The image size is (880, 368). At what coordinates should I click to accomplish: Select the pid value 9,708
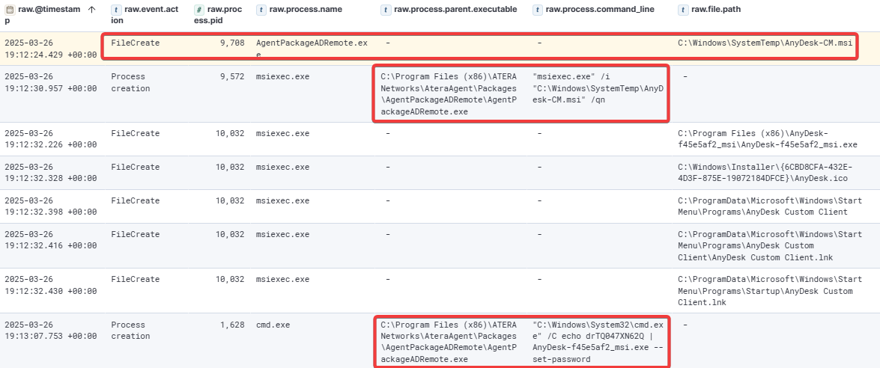tap(231, 43)
